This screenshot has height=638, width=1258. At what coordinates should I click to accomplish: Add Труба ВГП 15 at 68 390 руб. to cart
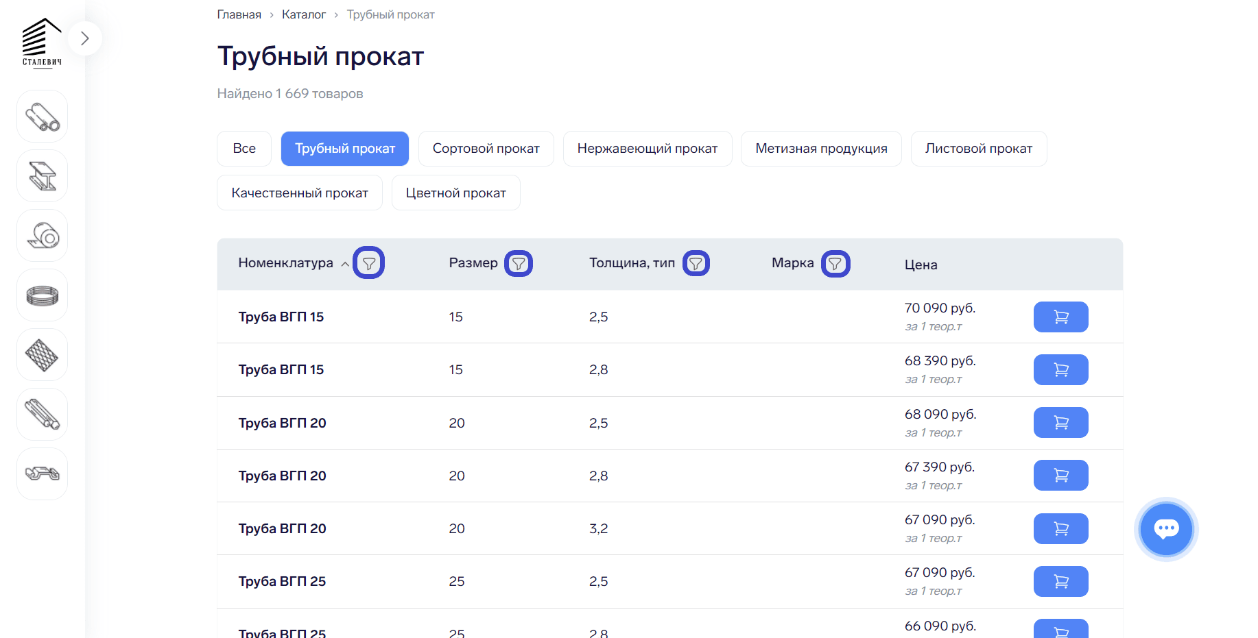point(1061,369)
